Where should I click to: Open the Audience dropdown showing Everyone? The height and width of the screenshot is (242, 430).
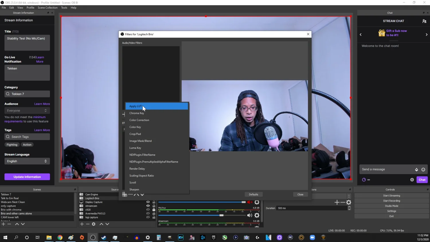pyautogui.click(x=27, y=110)
